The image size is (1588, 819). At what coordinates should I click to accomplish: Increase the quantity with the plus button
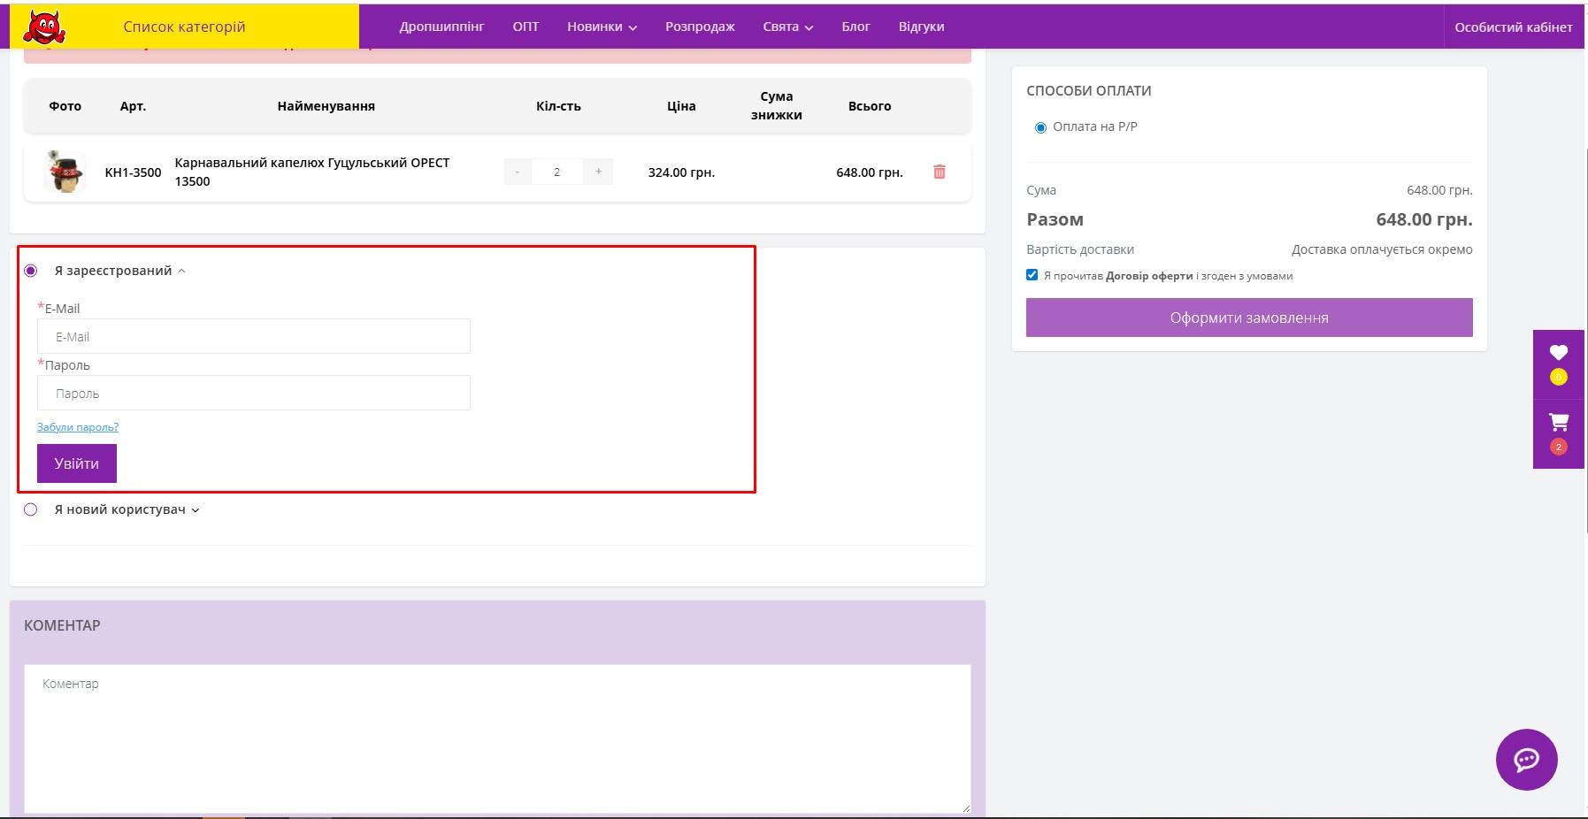coord(598,172)
